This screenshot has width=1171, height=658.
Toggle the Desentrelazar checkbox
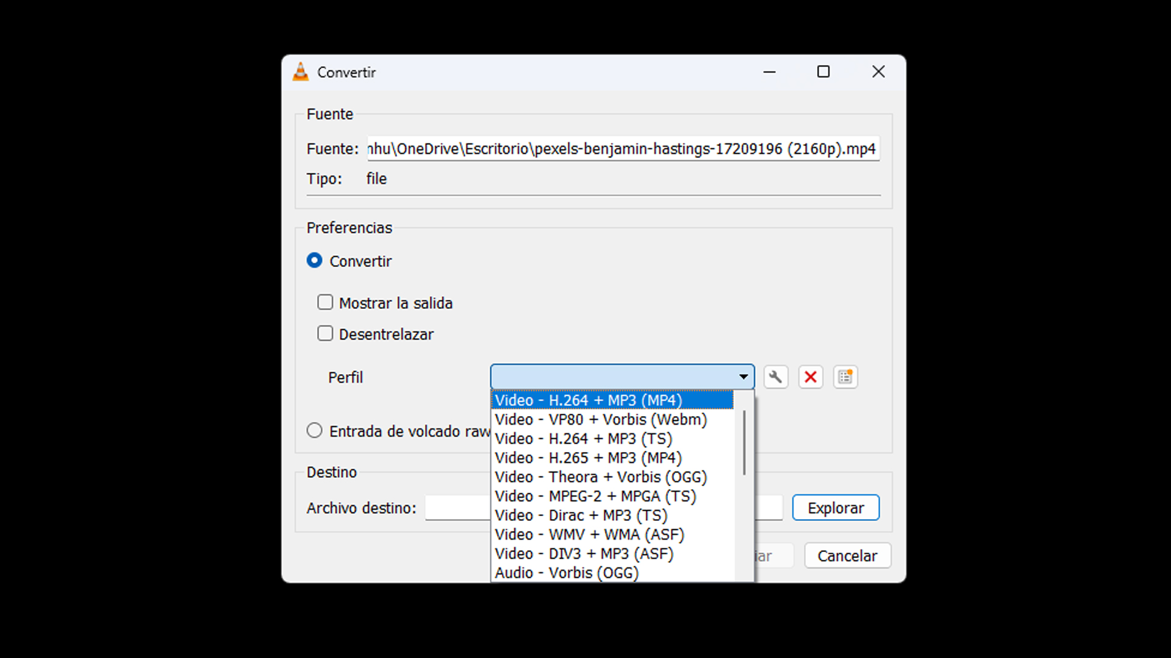[325, 334]
